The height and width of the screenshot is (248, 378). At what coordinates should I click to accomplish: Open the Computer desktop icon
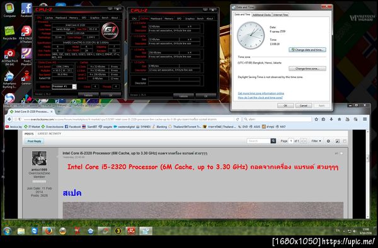point(9,10)
